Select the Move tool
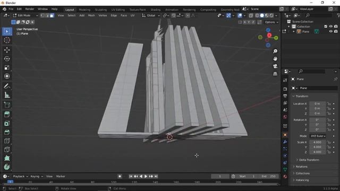 pos(7,50)
